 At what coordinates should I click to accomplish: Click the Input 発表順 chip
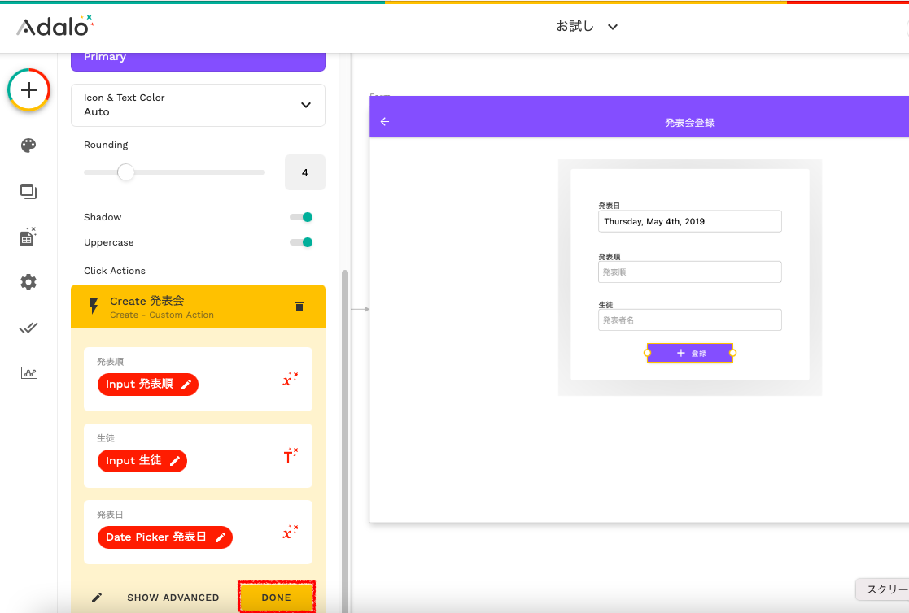(x=148, y=385)
